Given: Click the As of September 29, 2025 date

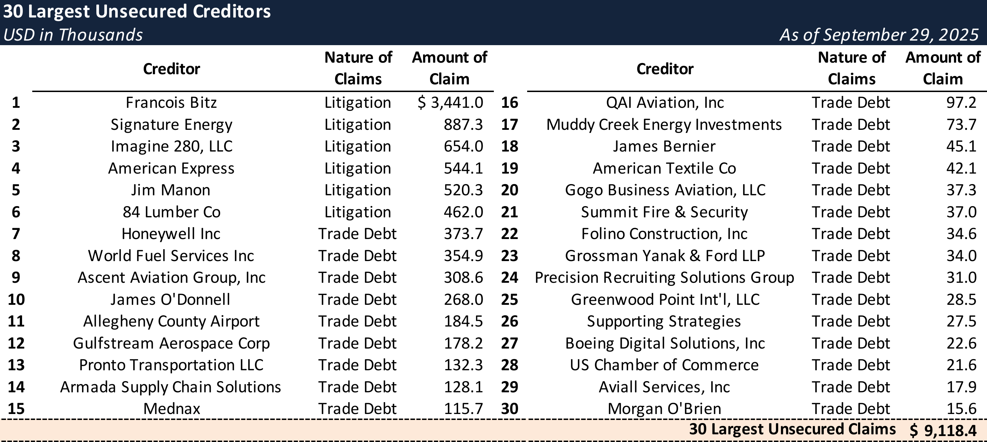Looking at the screenshot, I should click(x=879, y=35).
